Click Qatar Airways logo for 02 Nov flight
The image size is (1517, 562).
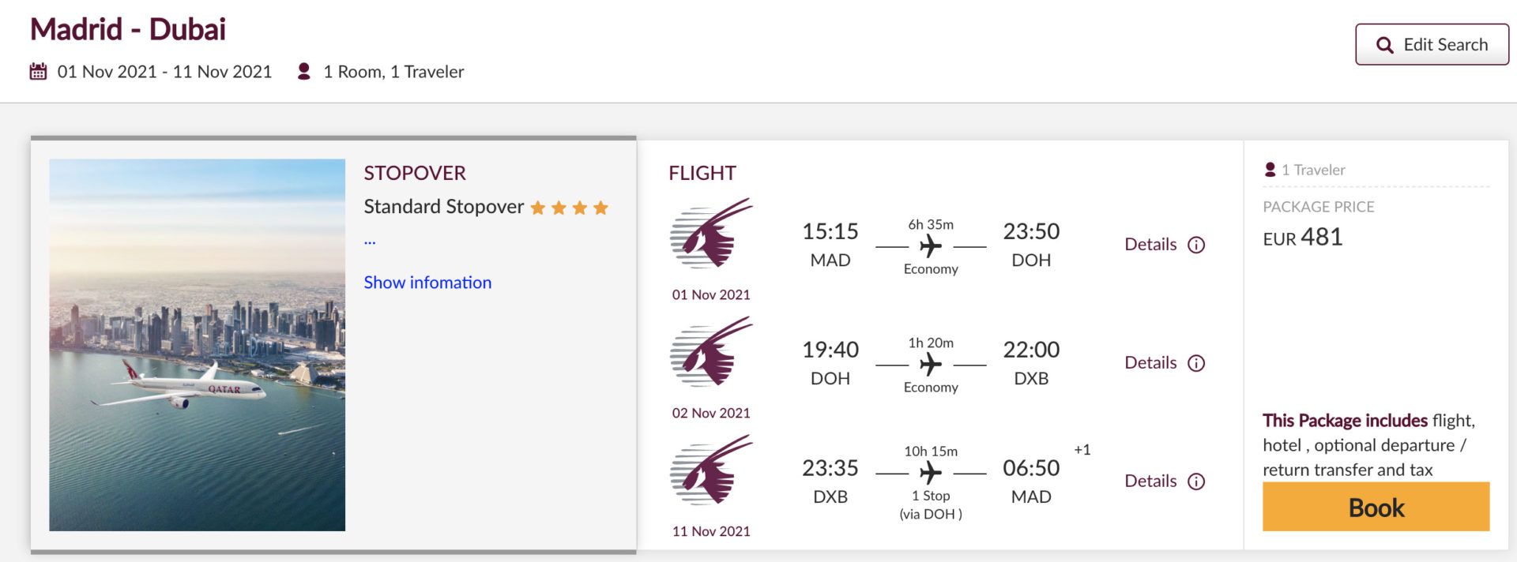coord(711,351)
